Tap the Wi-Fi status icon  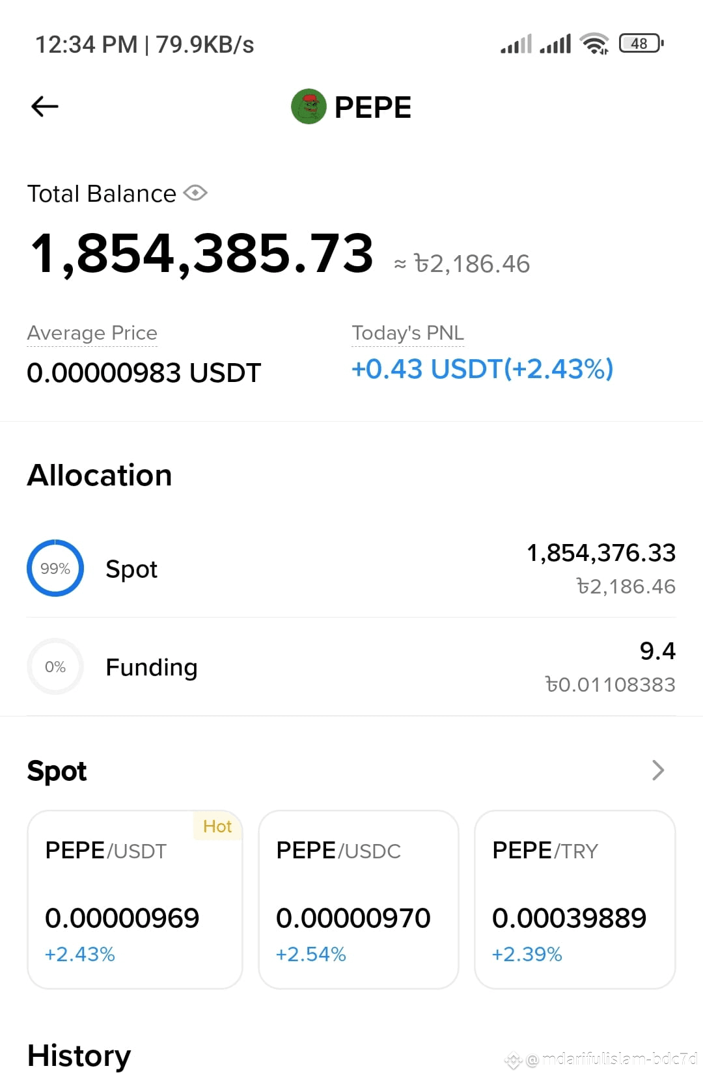(594, 44)
